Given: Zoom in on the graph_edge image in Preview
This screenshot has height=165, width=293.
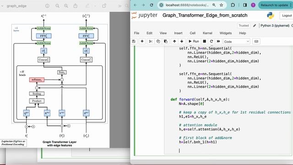Looking at the screenshot, I should pos(66,6).
